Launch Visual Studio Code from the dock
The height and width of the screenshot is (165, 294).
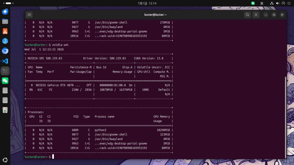point(5,61)
